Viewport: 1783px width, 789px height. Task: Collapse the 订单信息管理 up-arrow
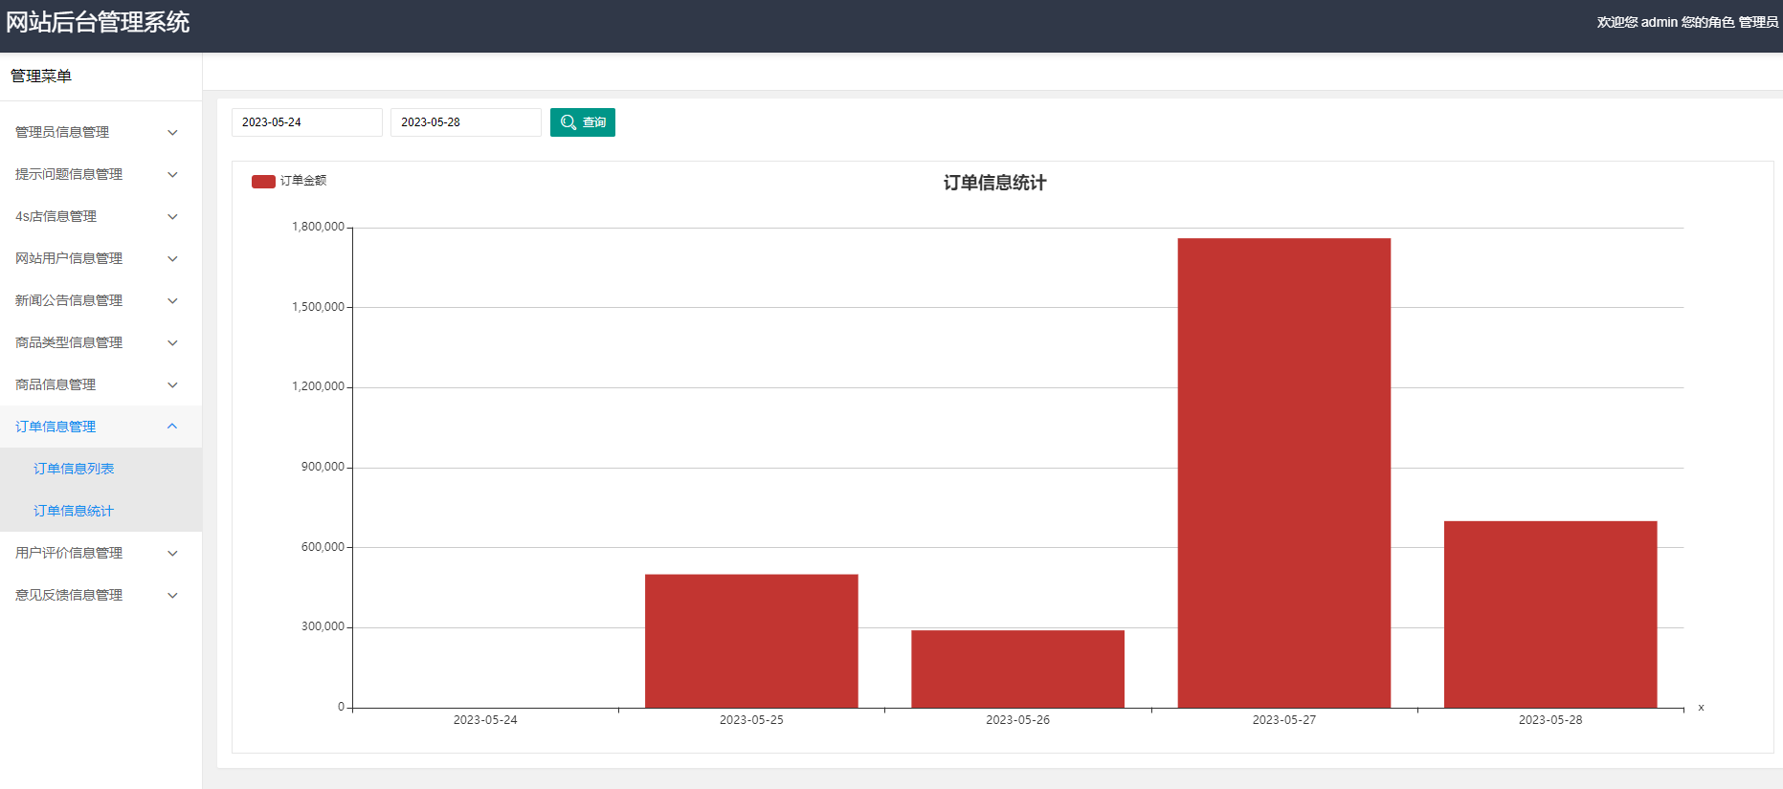click(x=172, y=427)
